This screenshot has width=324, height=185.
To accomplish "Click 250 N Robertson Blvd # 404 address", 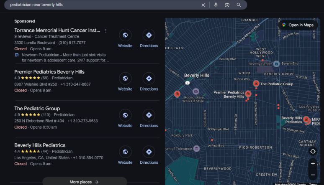I will [x=39, y=121].
